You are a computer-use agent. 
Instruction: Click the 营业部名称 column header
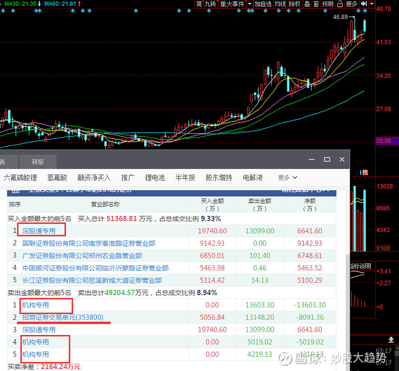pyautogui.click(x=105, y=204)
